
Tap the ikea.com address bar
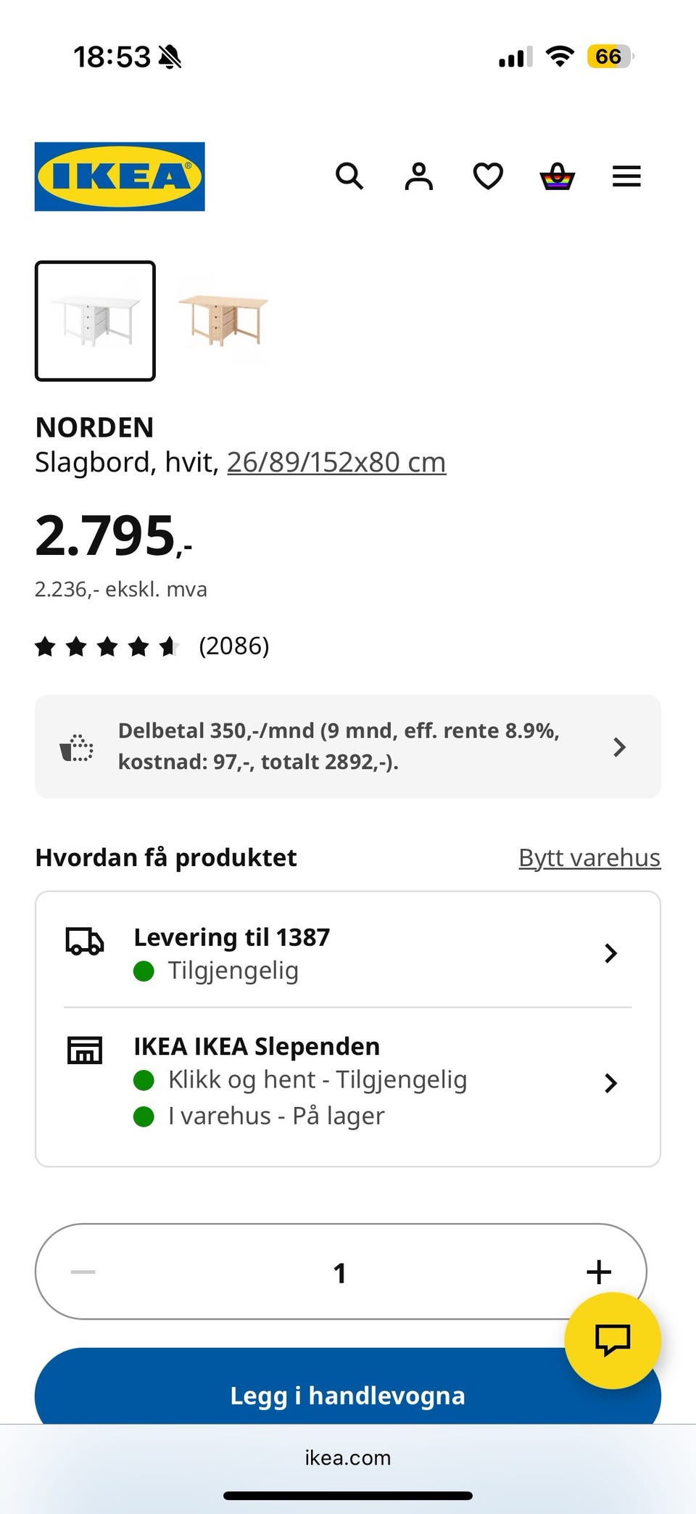pyautogui.click(x=348, y=1457)
